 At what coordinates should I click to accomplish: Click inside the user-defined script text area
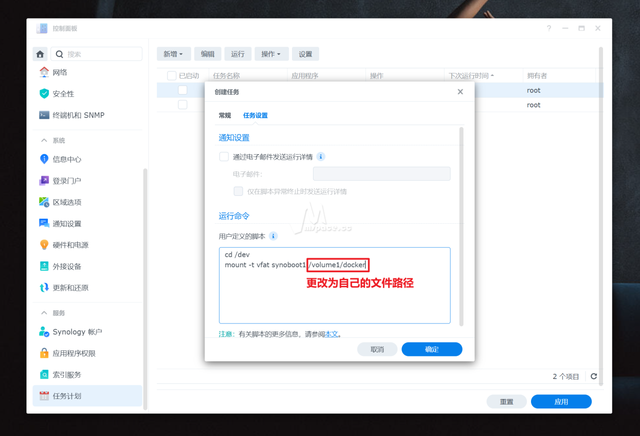point(334,285)
